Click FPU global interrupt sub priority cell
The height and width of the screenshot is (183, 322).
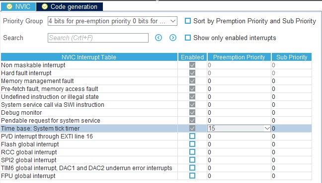coord(292,176)
